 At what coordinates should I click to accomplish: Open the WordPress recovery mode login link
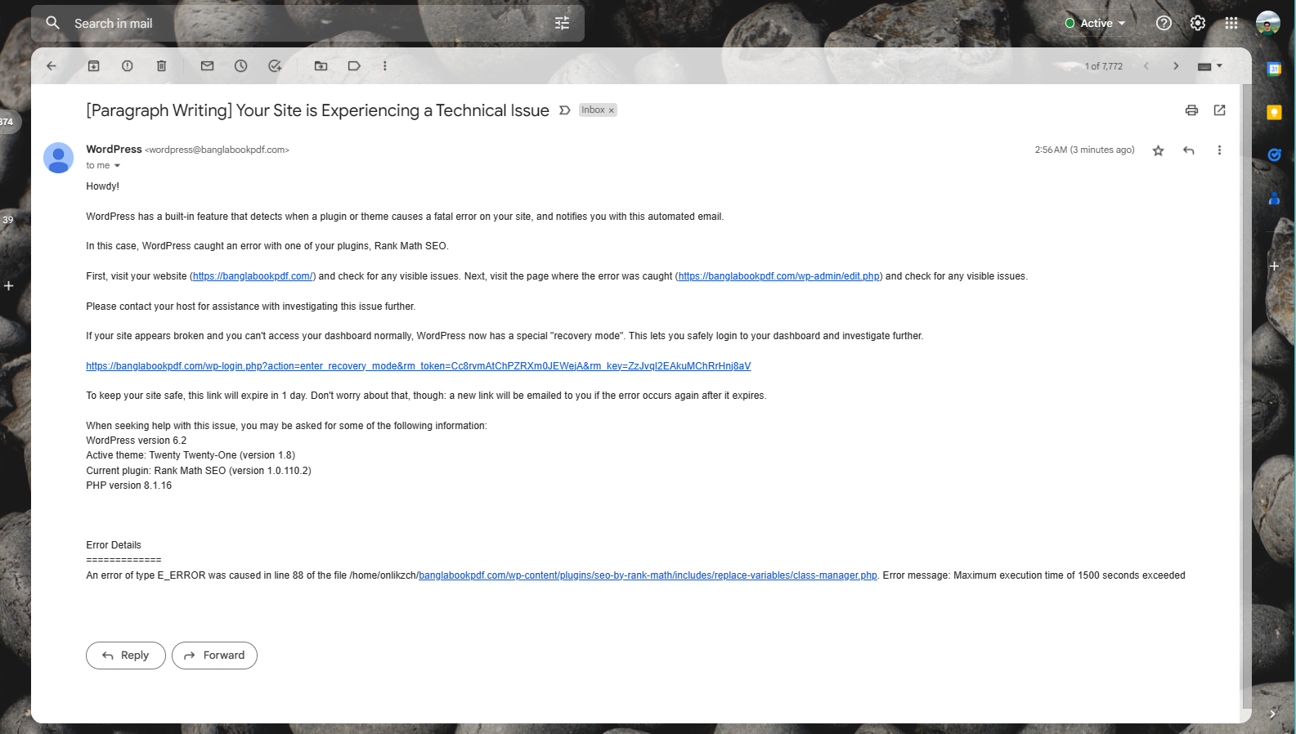pos(419,366)
